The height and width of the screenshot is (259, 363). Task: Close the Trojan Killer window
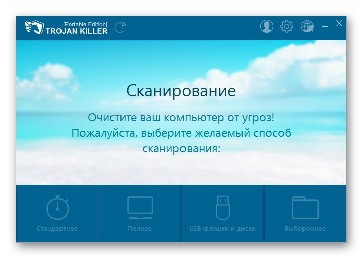(339, 23)
